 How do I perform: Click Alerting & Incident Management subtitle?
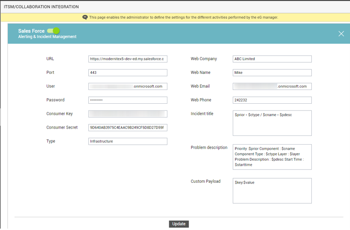(47, 37)
